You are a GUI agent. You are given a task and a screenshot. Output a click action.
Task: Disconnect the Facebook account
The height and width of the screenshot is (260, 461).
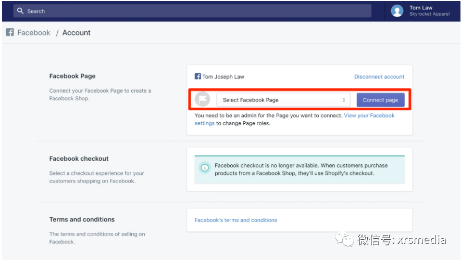379,76
